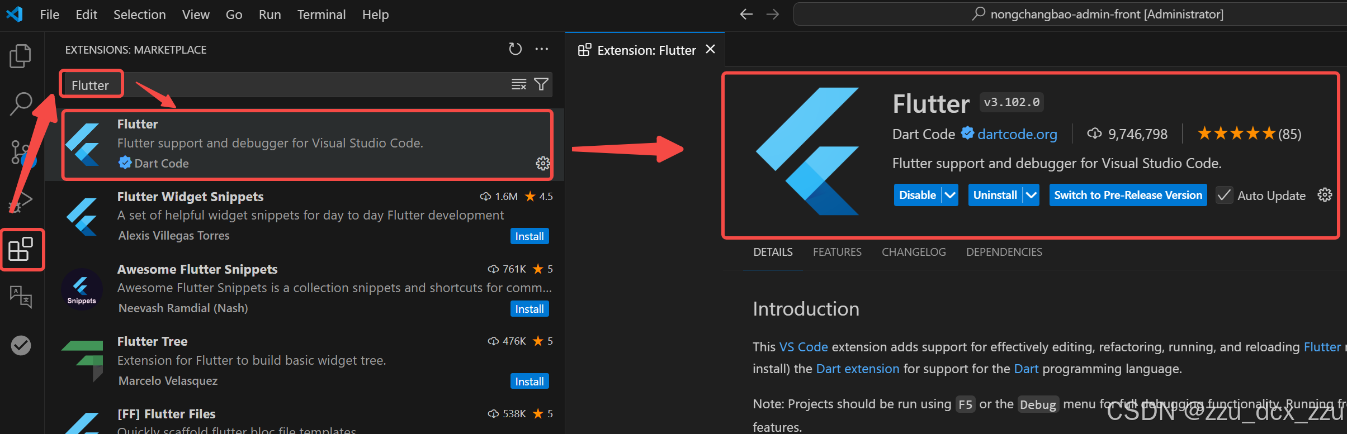Open the Explorer view in activity bar
The width and height of the screenshot is (1347, 434).
click(21, 56)
